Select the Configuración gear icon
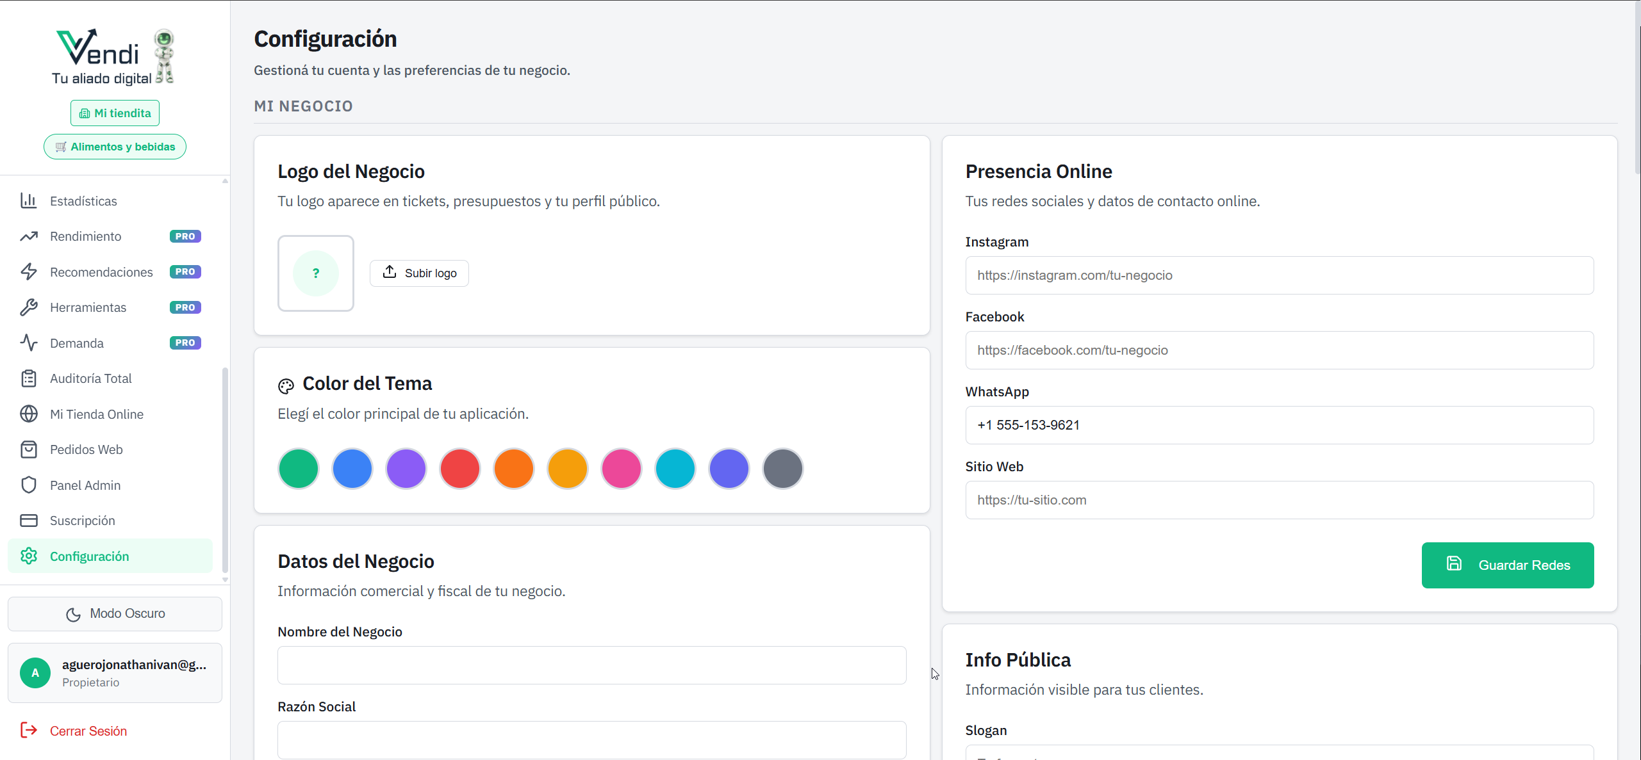 pos(29,556)
